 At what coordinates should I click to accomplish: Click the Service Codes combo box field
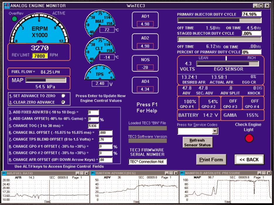coord(198,131)
